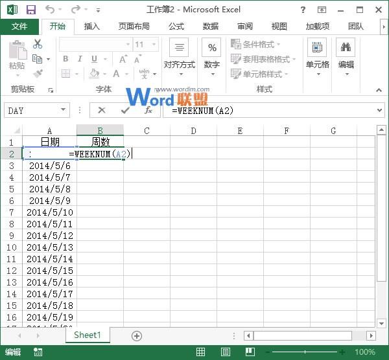Switch to the 审阅 Review tab
This screenshot has width=389, height=360.
[245, 27]
